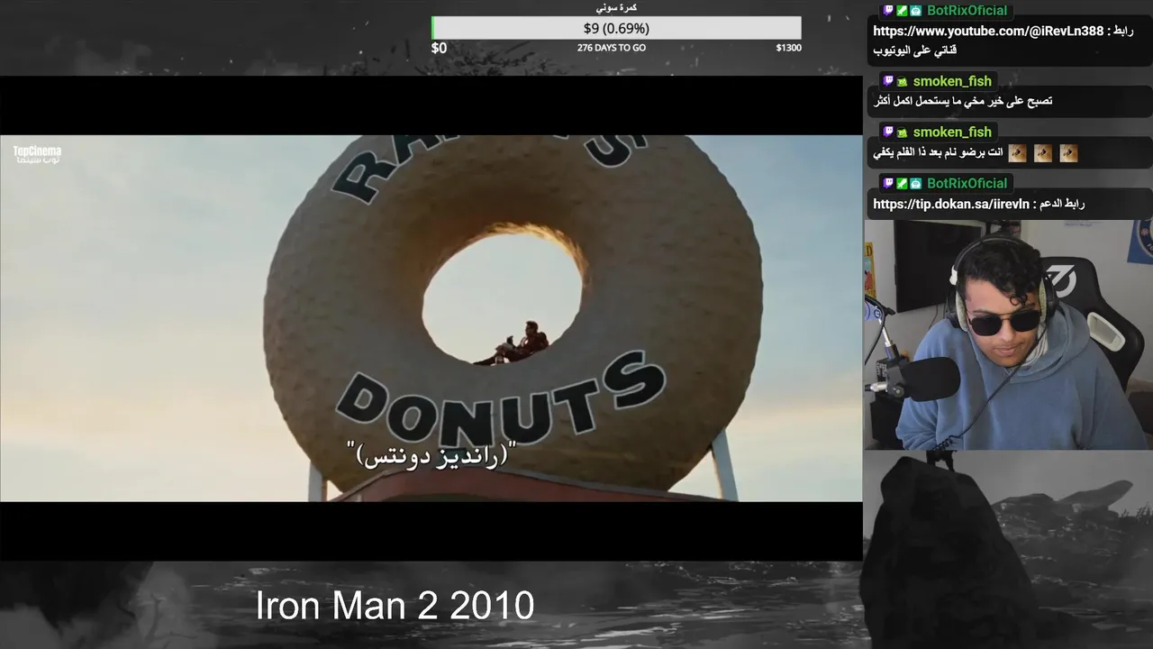Click the streamer webcam feed

(1008, 334)
